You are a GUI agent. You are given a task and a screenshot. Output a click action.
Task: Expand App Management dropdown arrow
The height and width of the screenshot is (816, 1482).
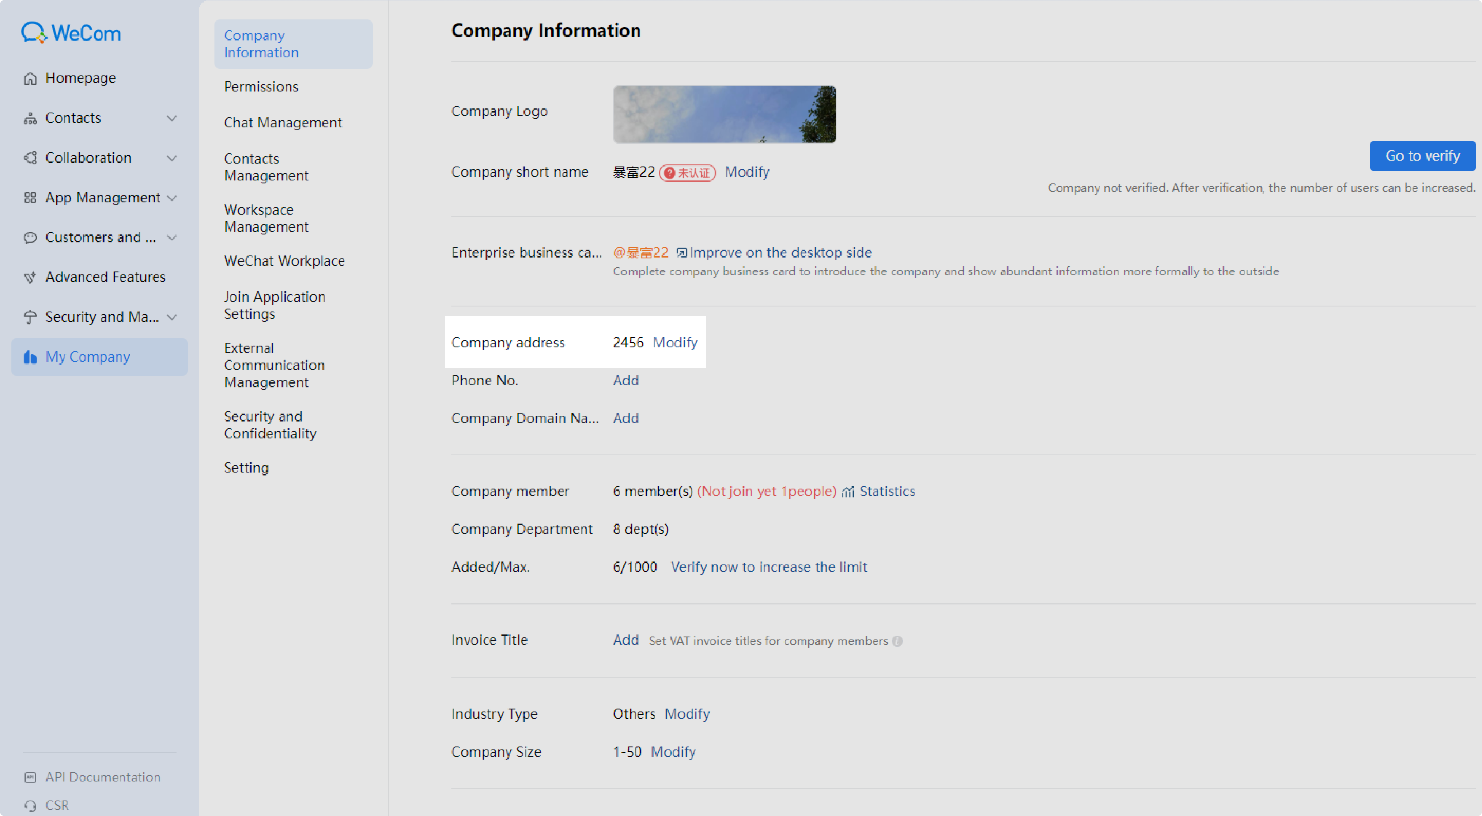coord(171,198)
